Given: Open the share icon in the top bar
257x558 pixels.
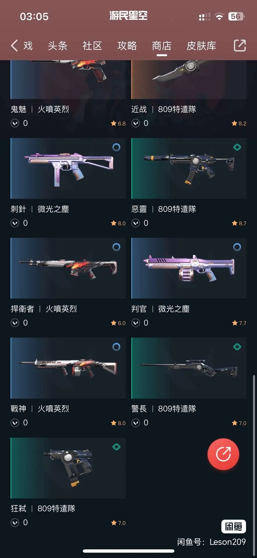Looking at the screenshot, I should pyautogui.click(x=240, y=46).
